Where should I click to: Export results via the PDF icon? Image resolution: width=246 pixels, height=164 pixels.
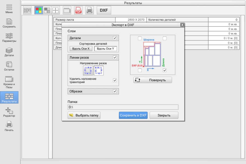(x=78, y=10)
